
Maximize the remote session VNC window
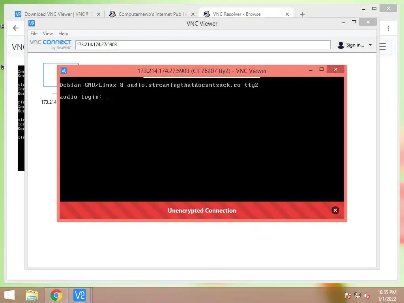point(321,69)
